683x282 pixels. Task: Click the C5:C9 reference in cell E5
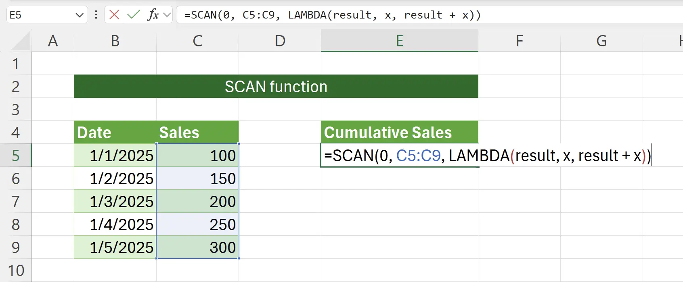tap(419, 156)
